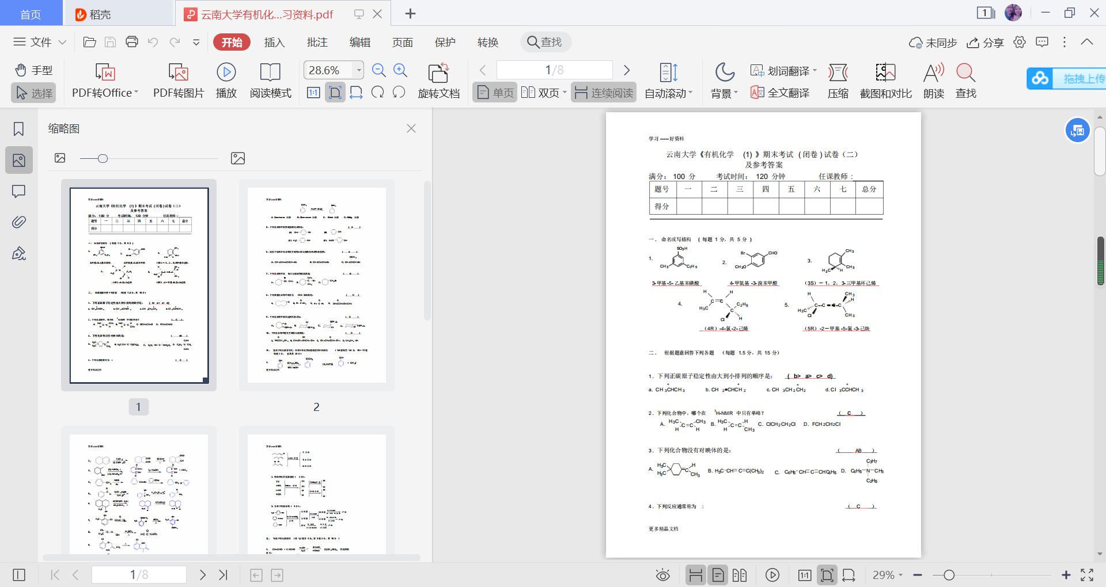Convert PDF to Office dropdown

click(105, 81)
